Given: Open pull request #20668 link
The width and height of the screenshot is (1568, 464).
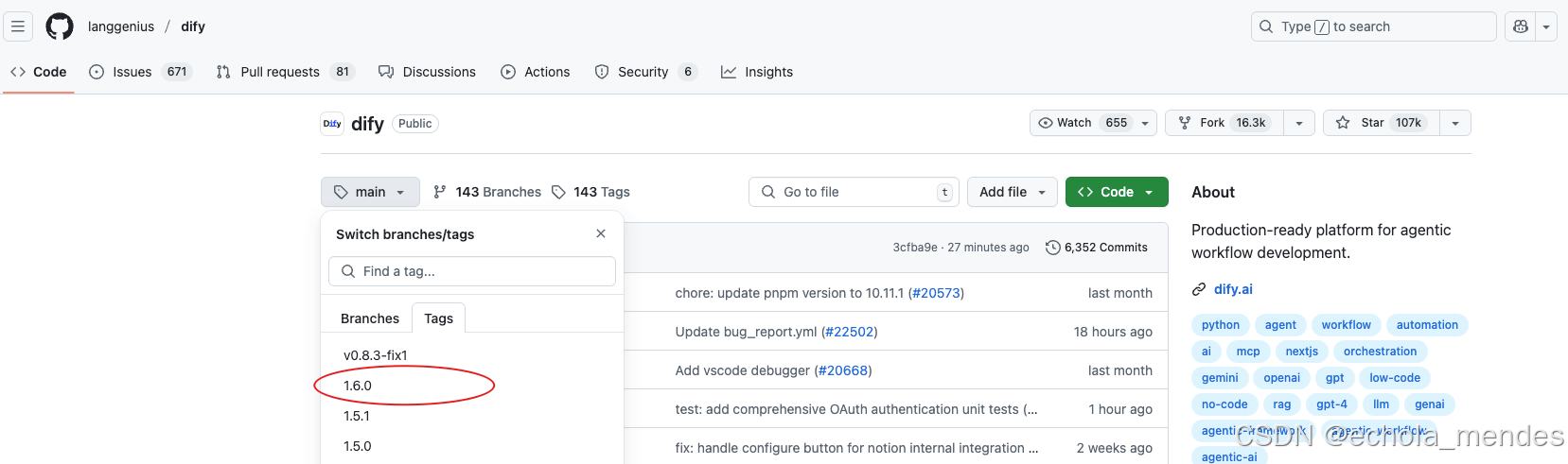Looking at the screenshot, I should click(843, 370).
